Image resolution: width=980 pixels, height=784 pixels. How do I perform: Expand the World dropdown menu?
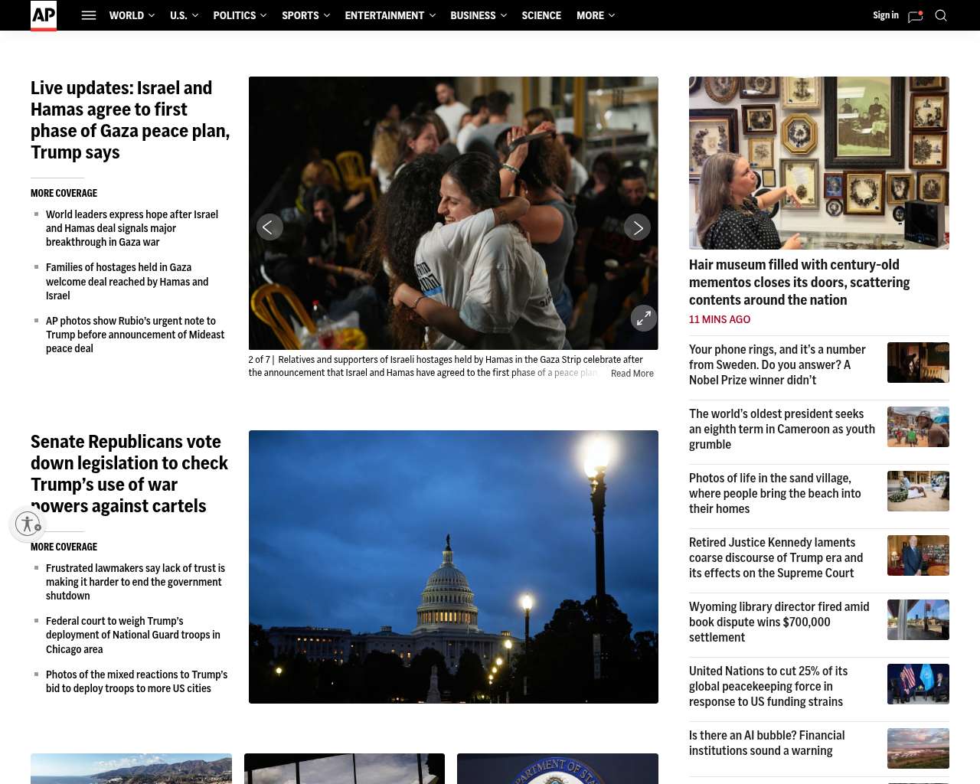click(132, 15)
